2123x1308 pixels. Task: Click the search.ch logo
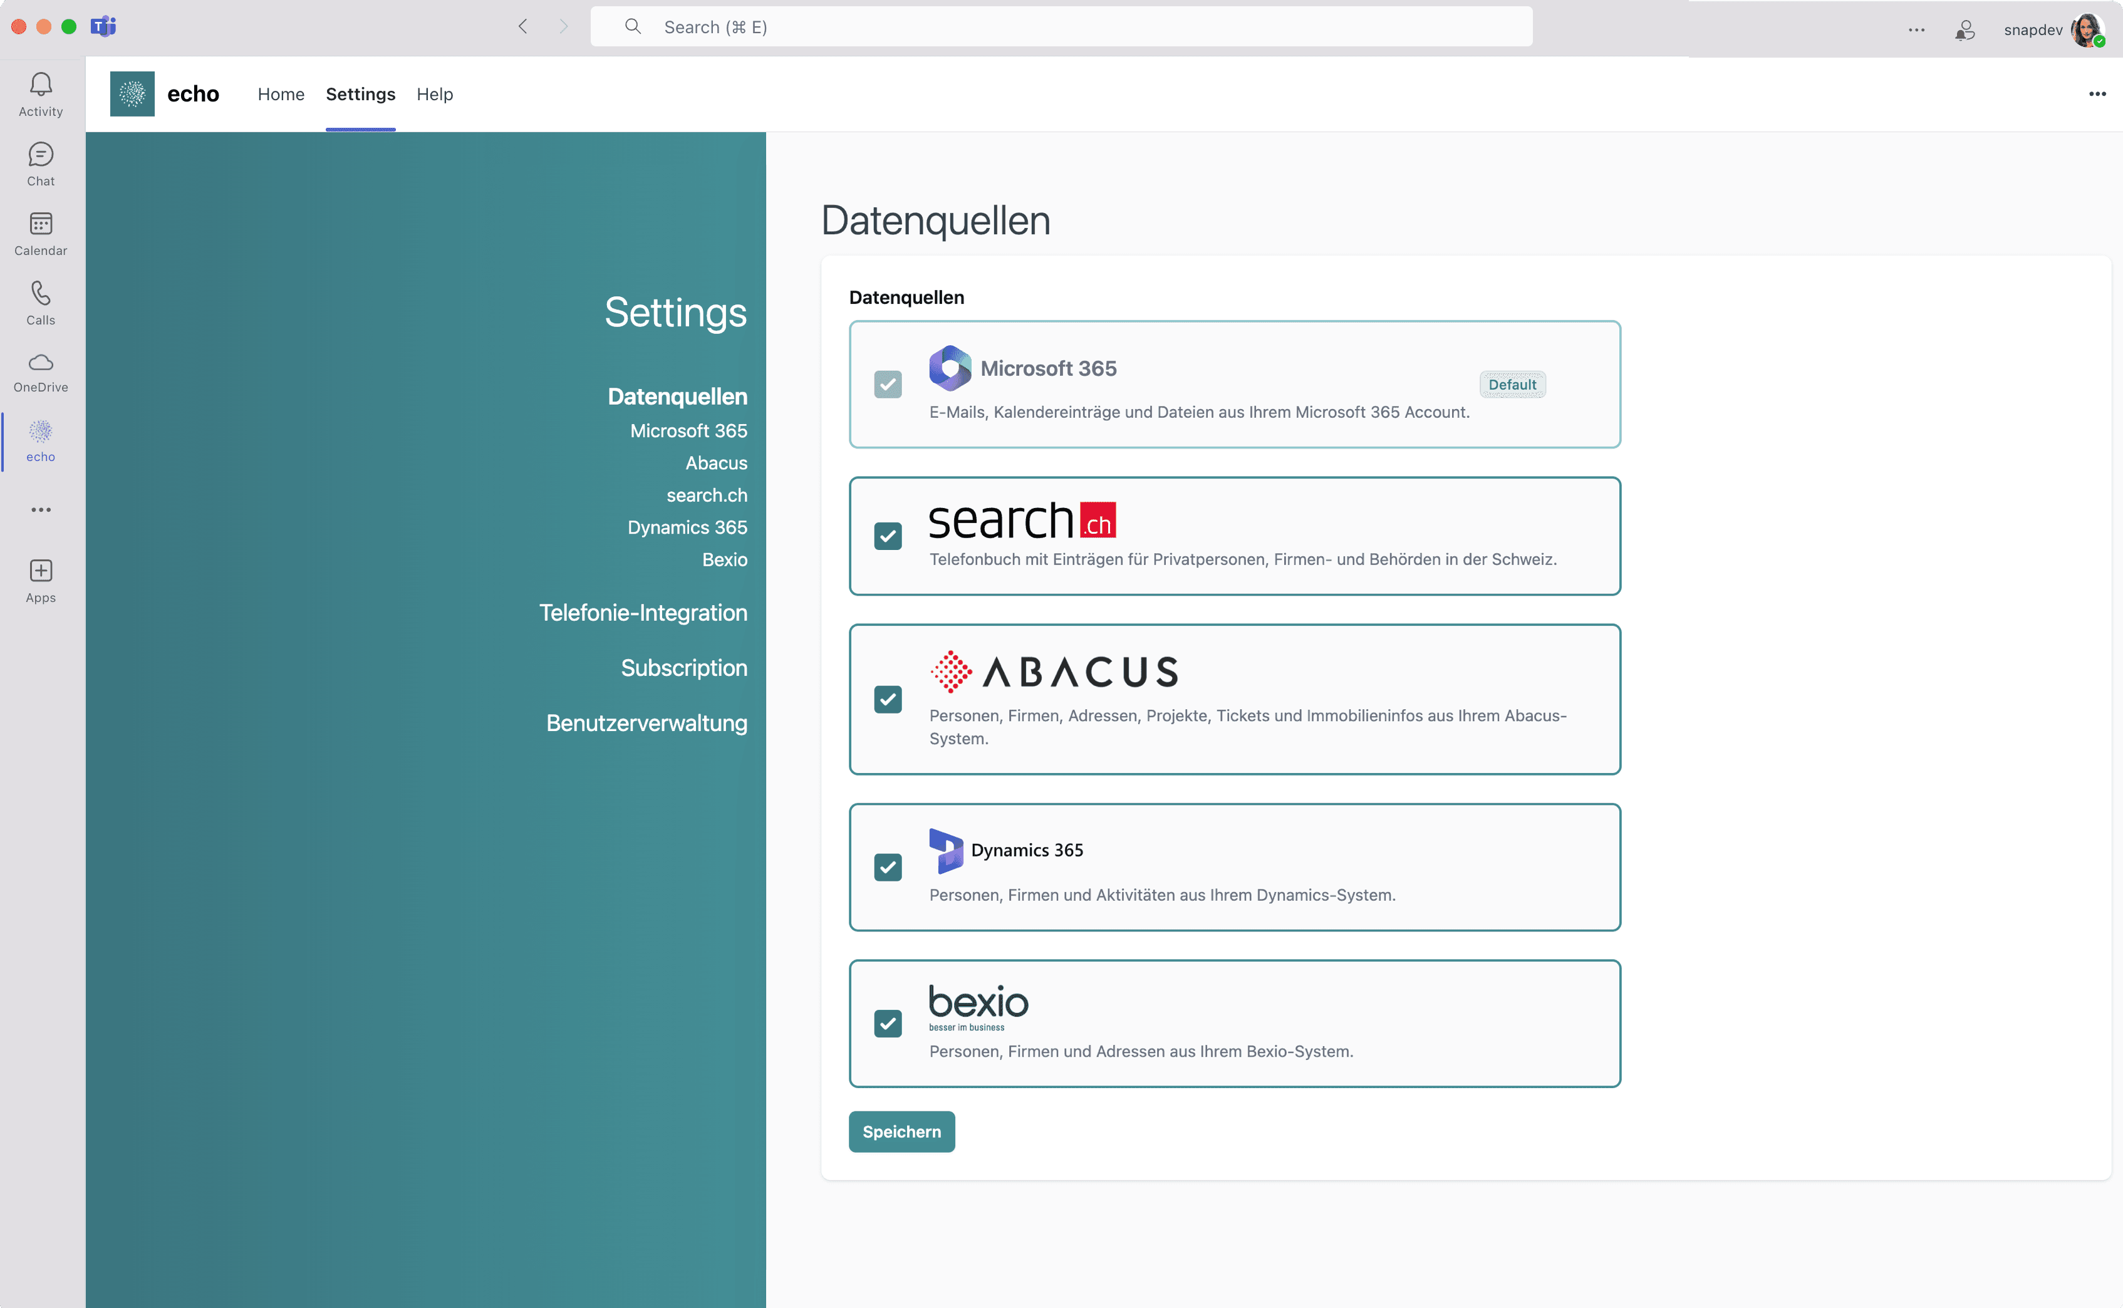point(1022,520)
